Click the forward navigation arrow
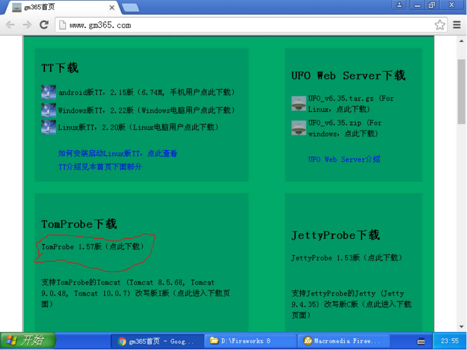This screenshot has width=467, height=350. 27,25
